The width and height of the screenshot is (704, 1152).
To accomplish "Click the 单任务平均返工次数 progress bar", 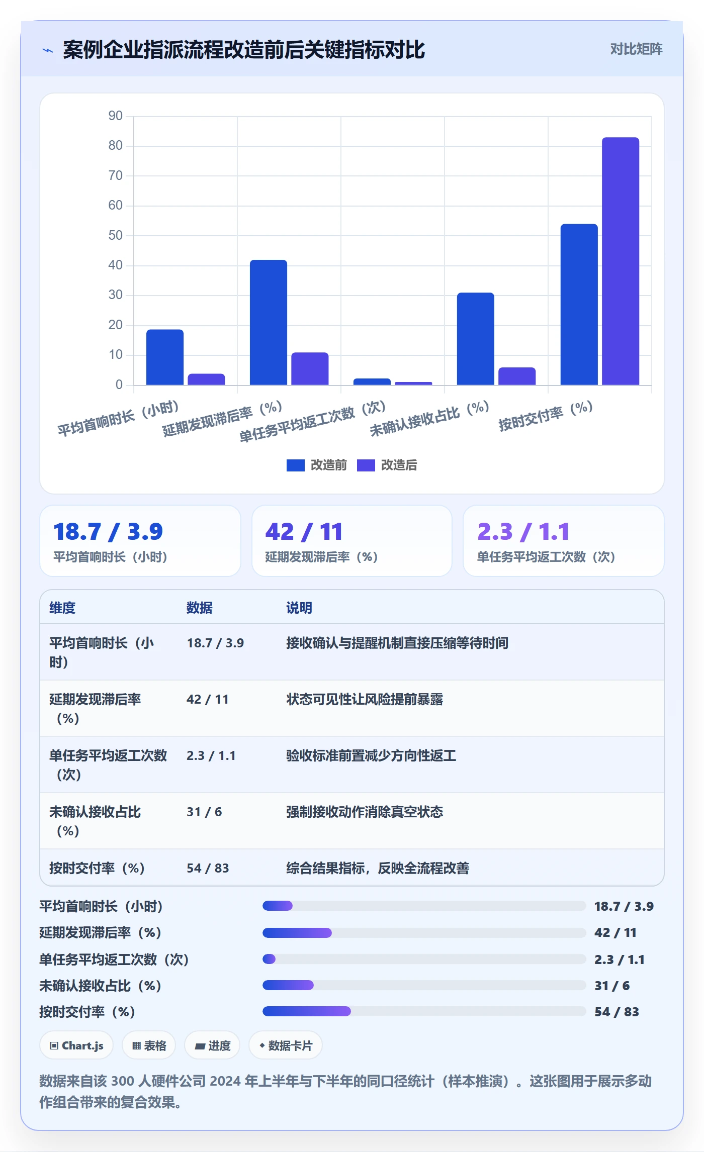I will pyautogui.click(x=424, y=959).
